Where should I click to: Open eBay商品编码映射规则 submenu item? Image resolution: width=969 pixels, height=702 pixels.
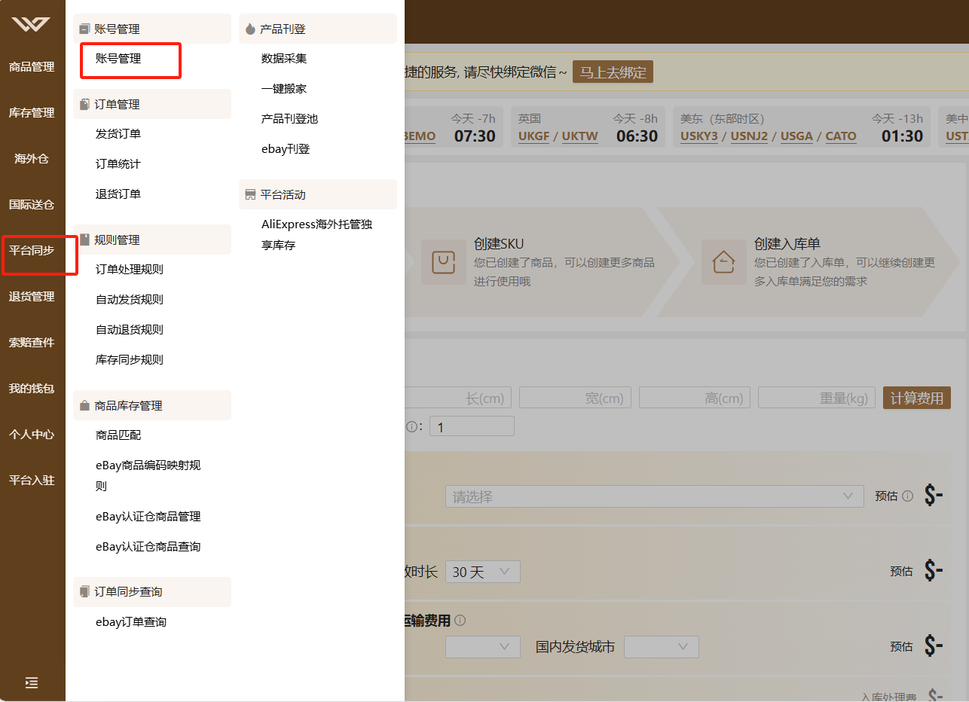(148, 476)
